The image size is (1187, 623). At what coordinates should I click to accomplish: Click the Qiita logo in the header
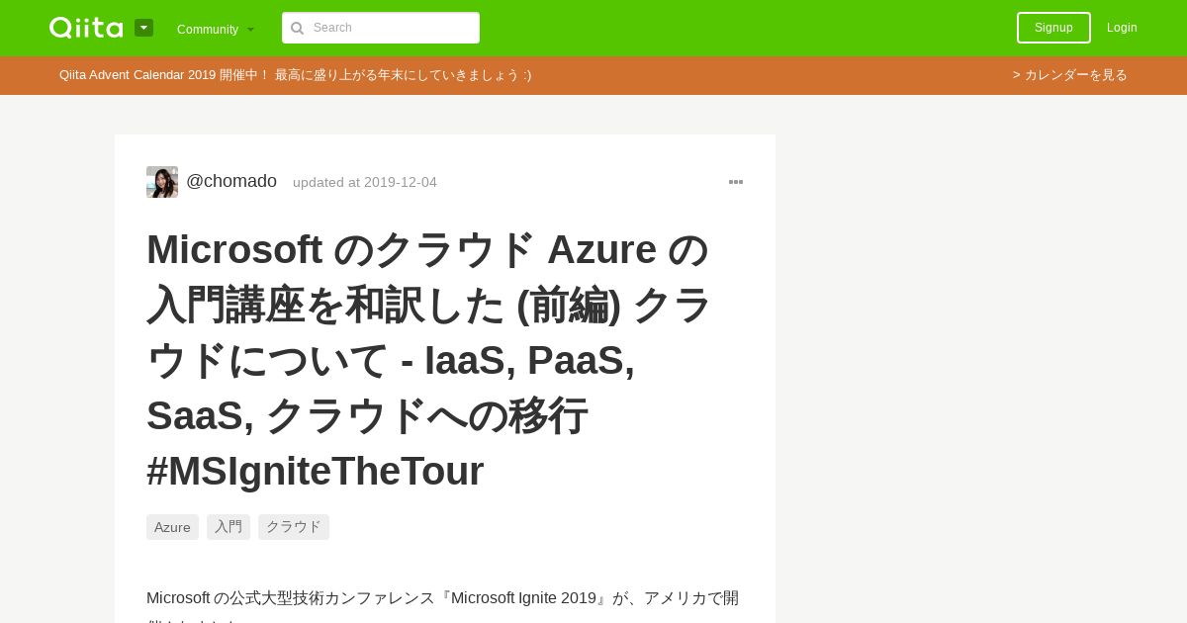(x=86, y=28)
